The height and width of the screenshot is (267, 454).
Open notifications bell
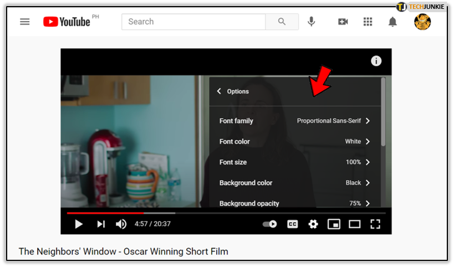click(392, 22)
